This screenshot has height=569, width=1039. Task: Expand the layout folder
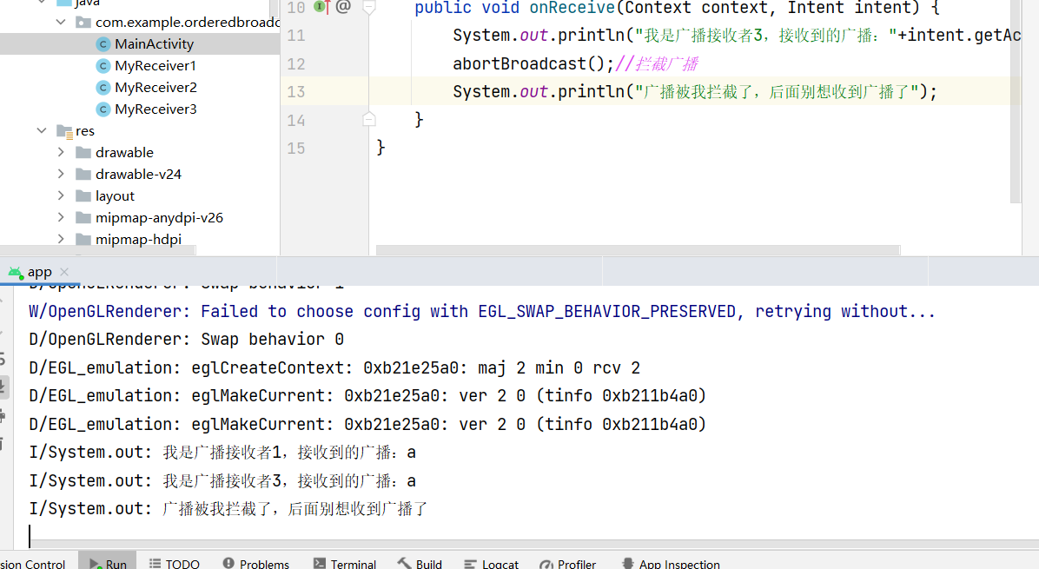point(61,196)
